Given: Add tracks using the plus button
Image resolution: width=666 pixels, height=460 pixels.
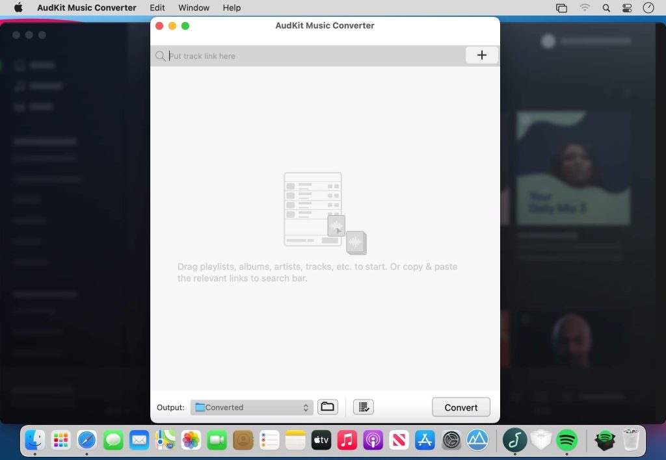Looking at the screenshot, I should (481, 55).
